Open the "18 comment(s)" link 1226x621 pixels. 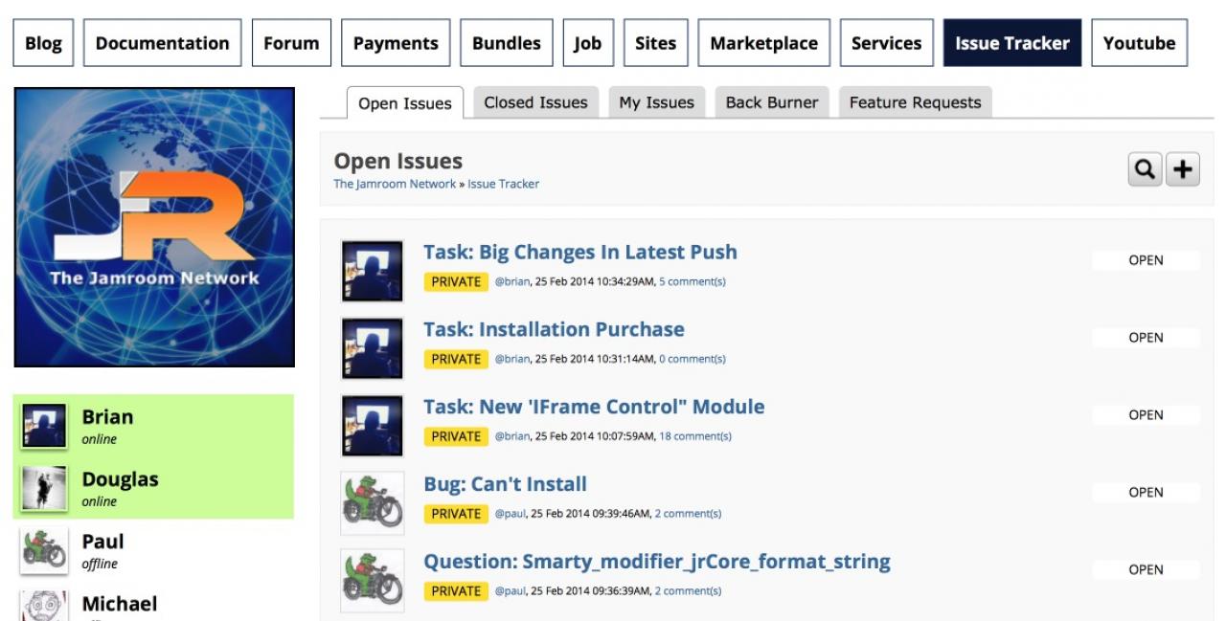695,436
